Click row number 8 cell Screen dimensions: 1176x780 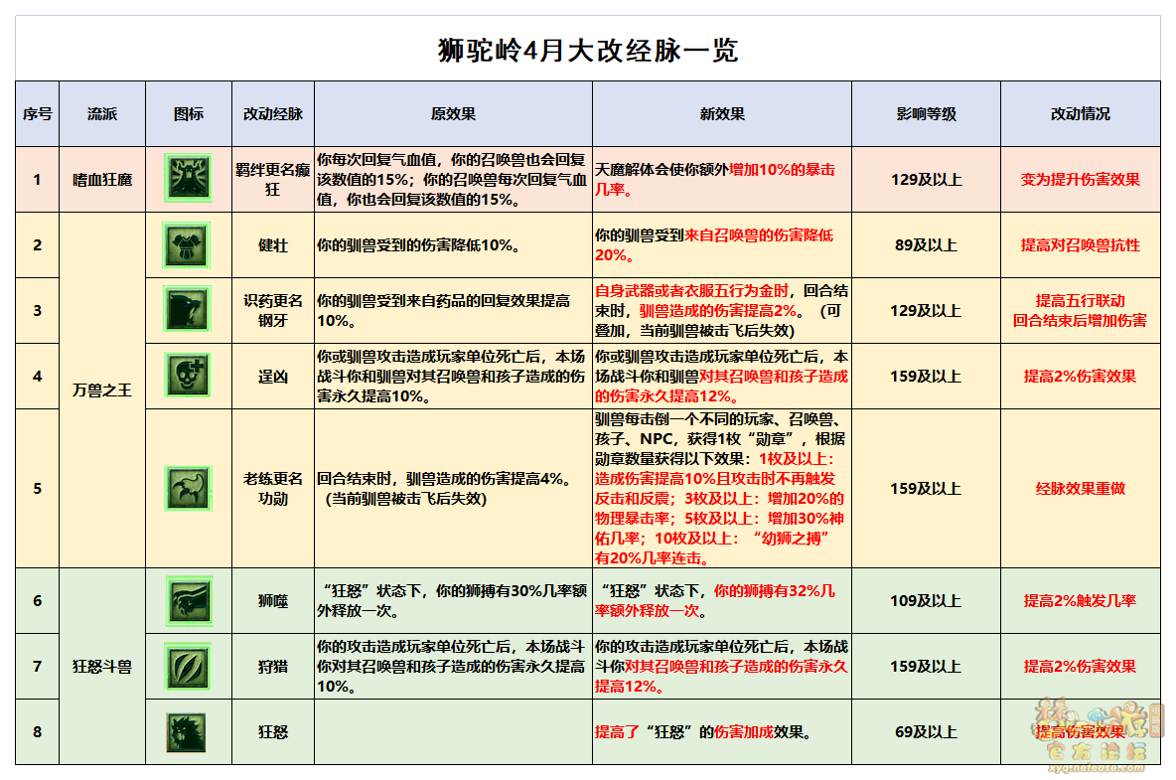point(38,732)
